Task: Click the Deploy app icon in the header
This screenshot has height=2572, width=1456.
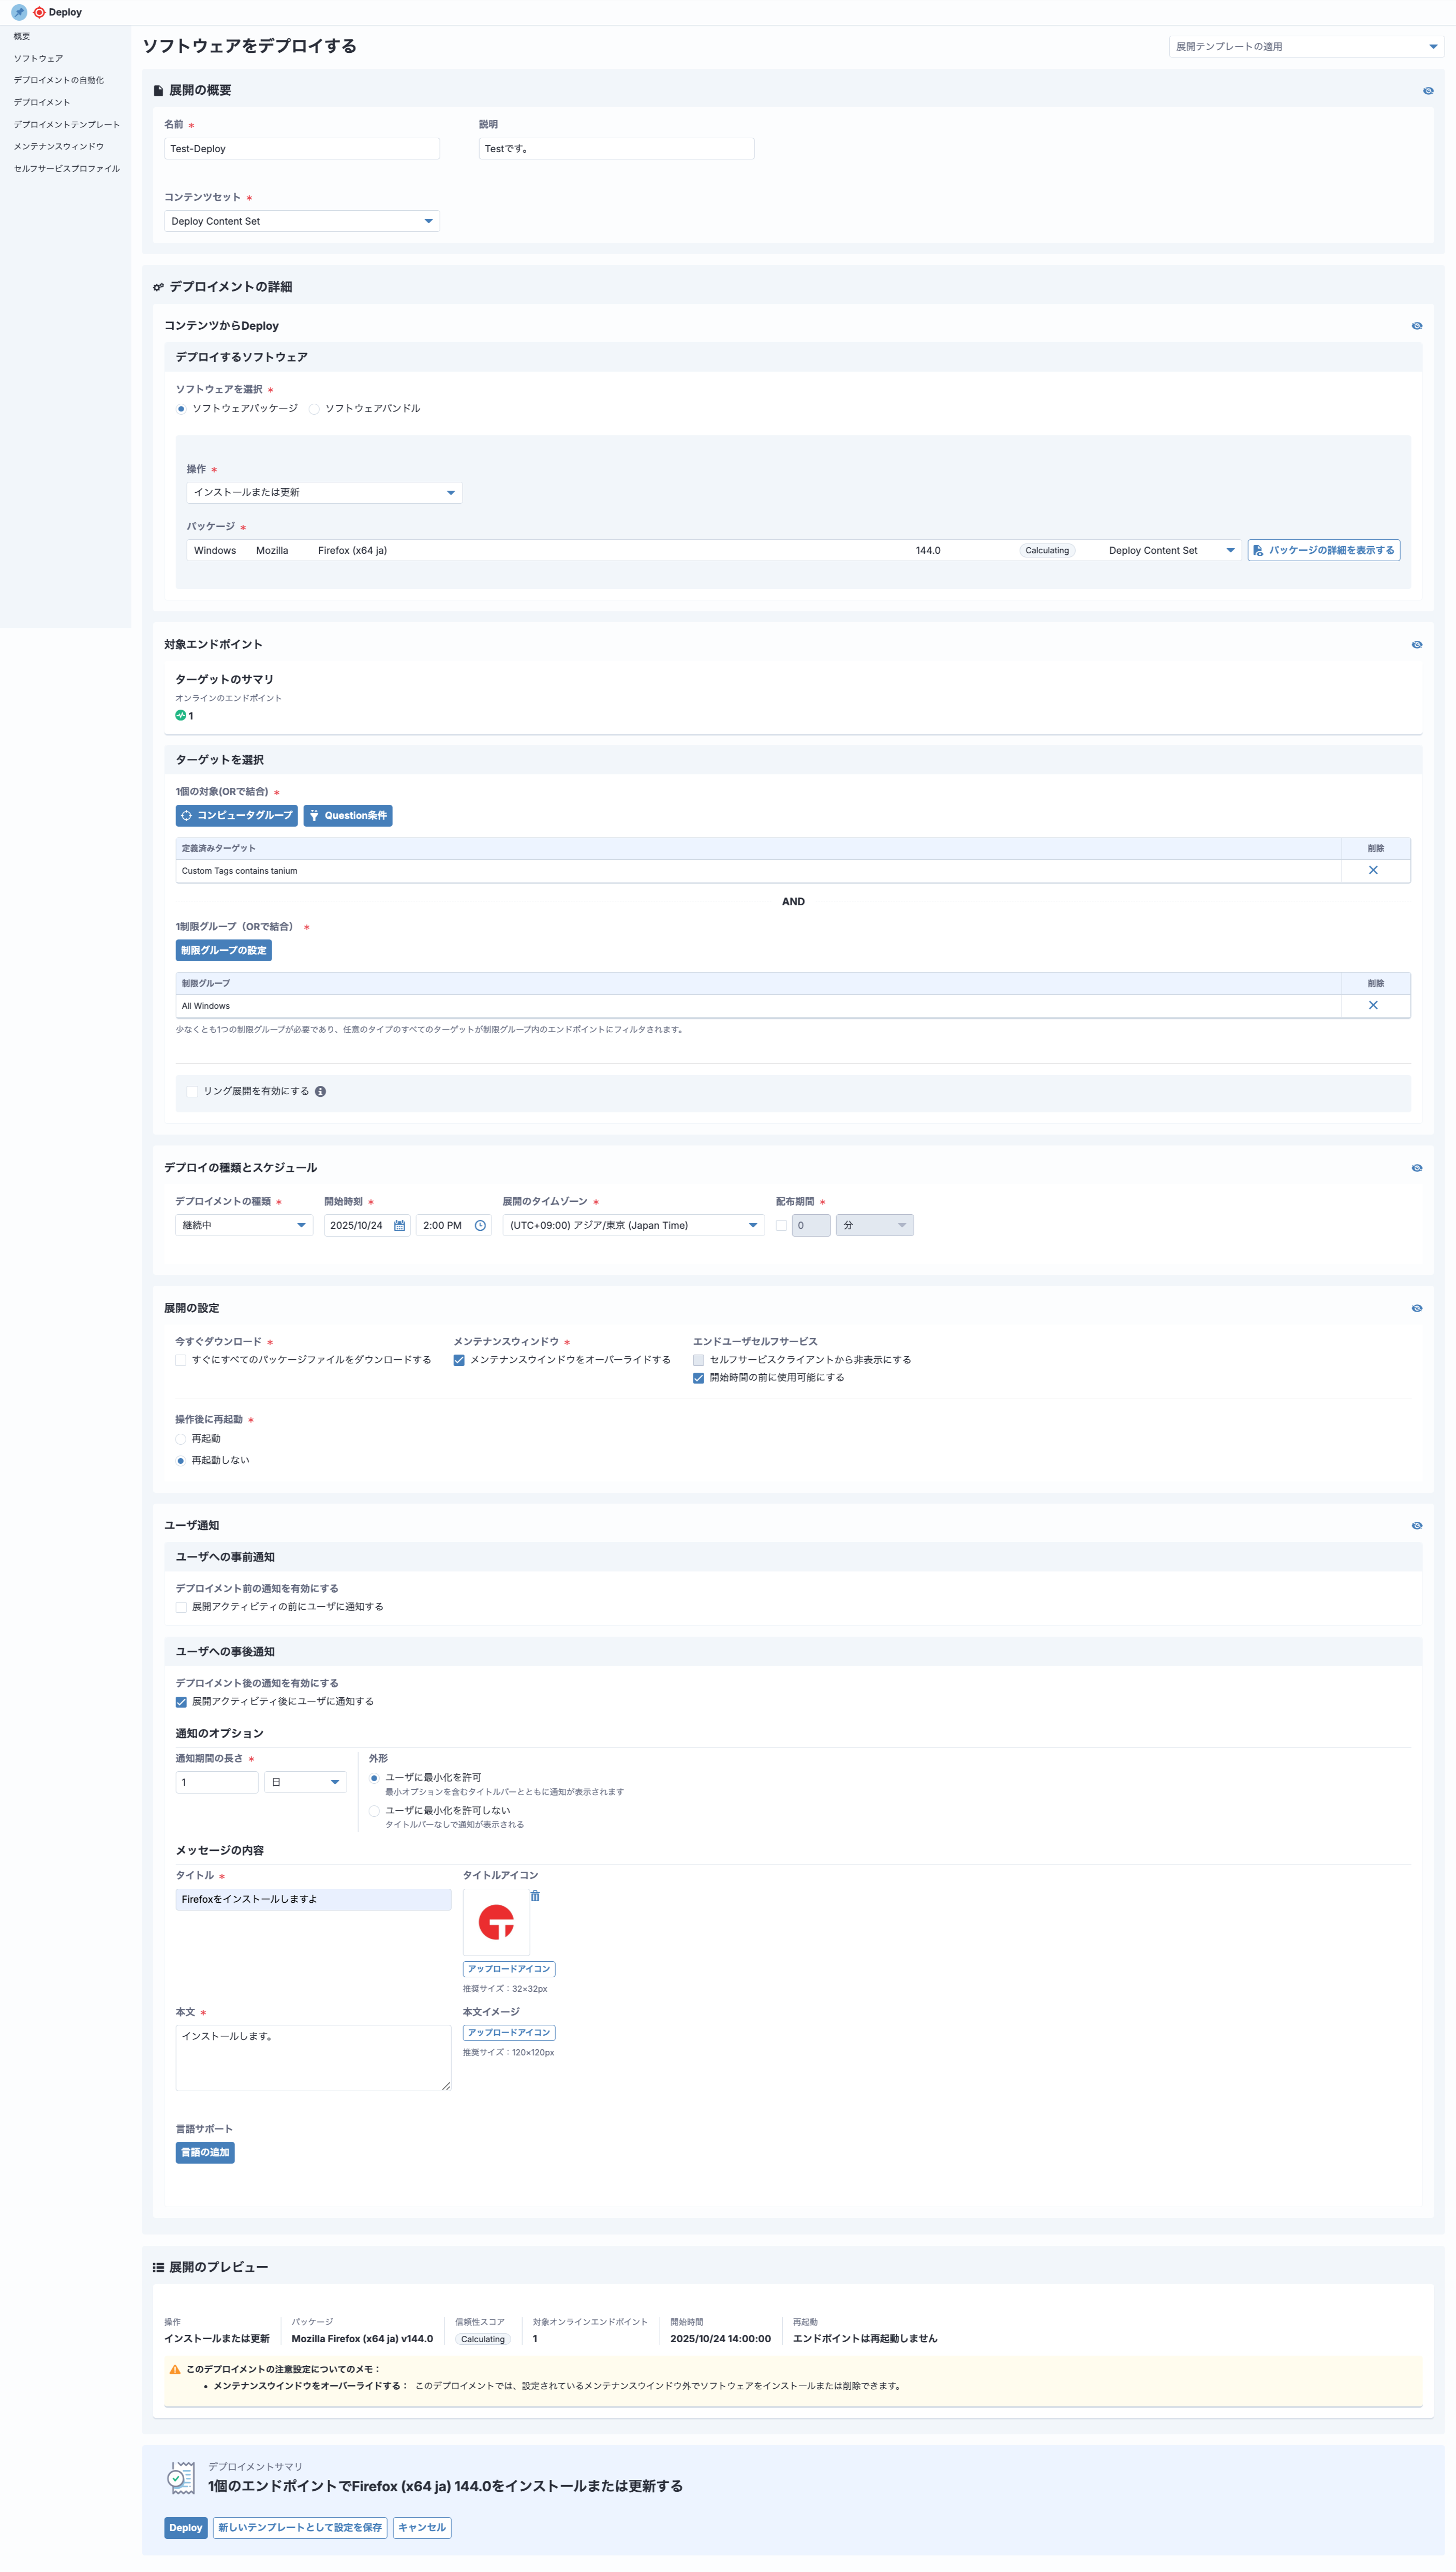Action: [x=40, y=11]
